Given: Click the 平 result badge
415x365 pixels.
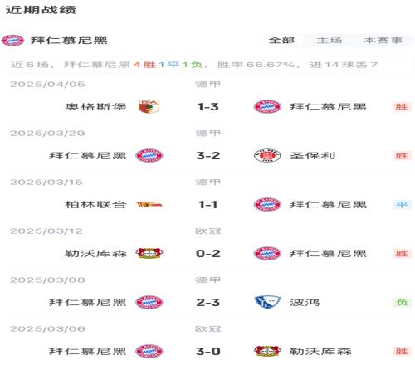Looking at the screenshot, I should (402, 205).
